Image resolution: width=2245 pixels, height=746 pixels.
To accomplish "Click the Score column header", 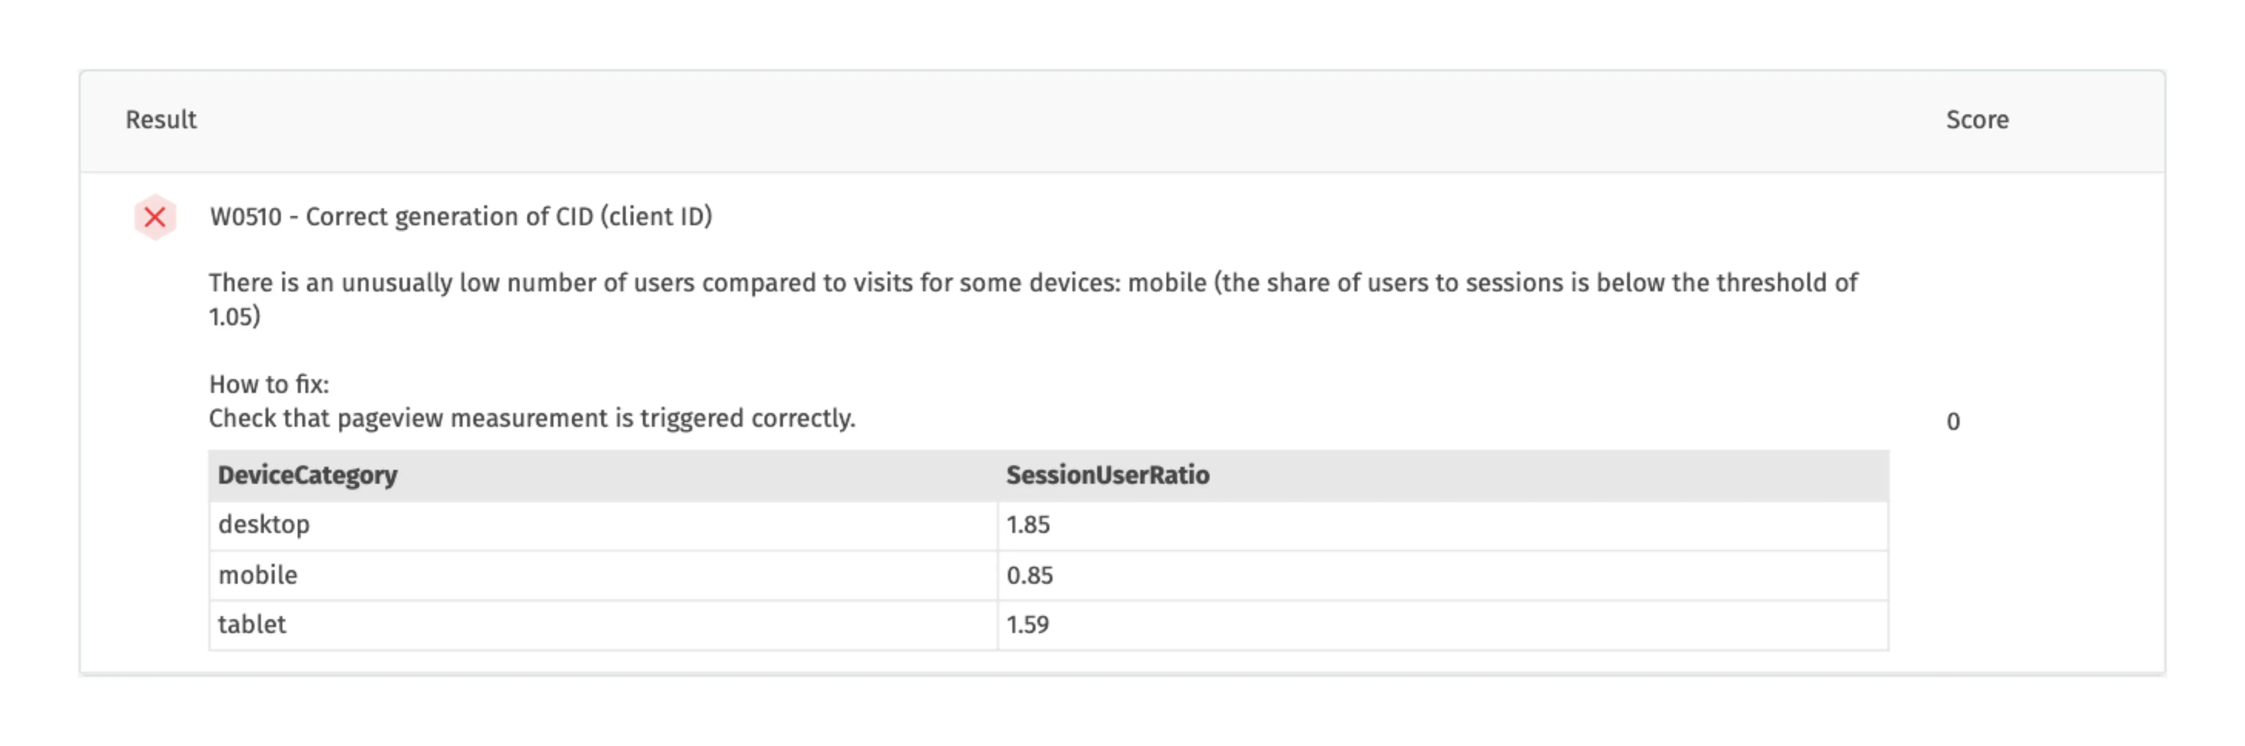I will (1977, 119).
